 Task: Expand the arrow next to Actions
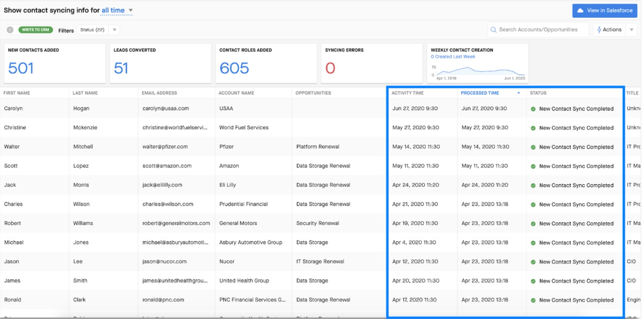tap(631, 30)
